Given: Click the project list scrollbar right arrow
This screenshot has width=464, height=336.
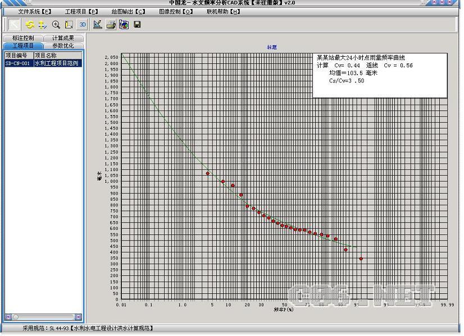Looking at the screenshot, I should [78, 317].
